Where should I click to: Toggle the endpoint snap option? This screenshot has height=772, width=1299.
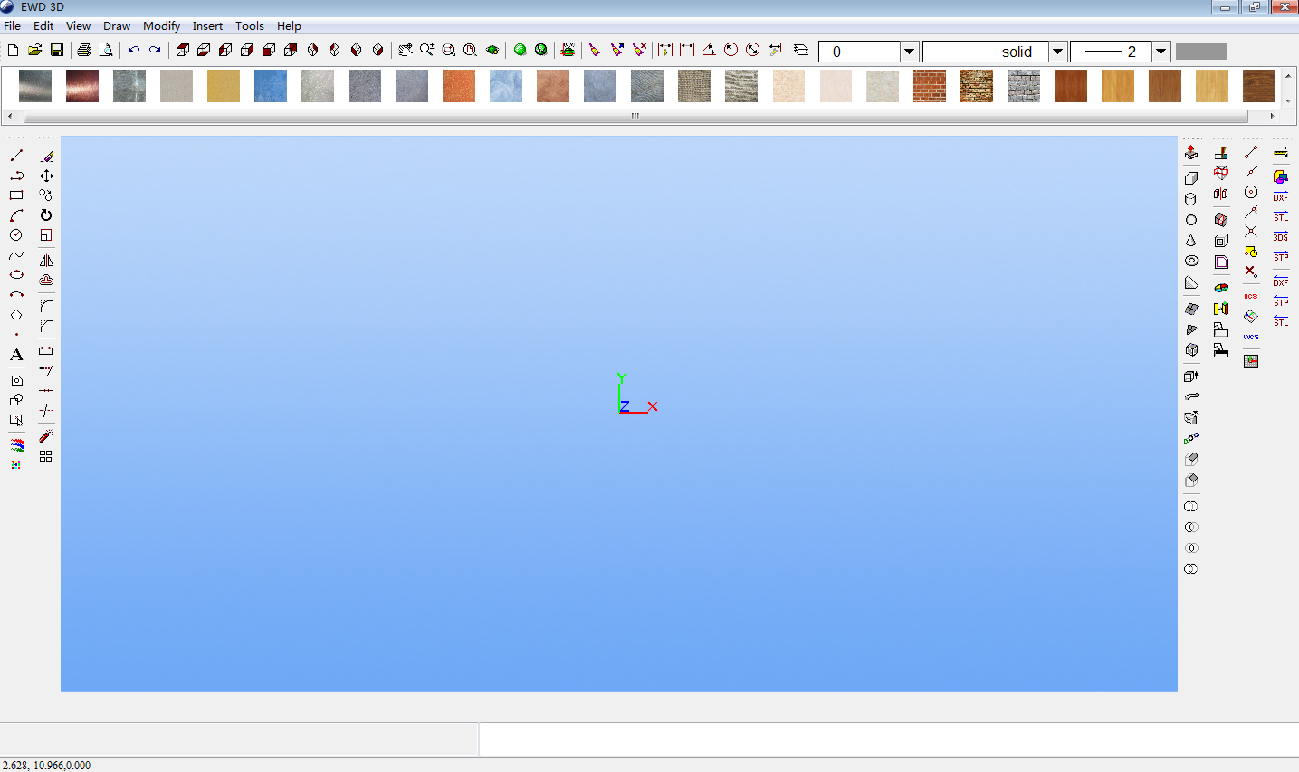coord(1251,152)
